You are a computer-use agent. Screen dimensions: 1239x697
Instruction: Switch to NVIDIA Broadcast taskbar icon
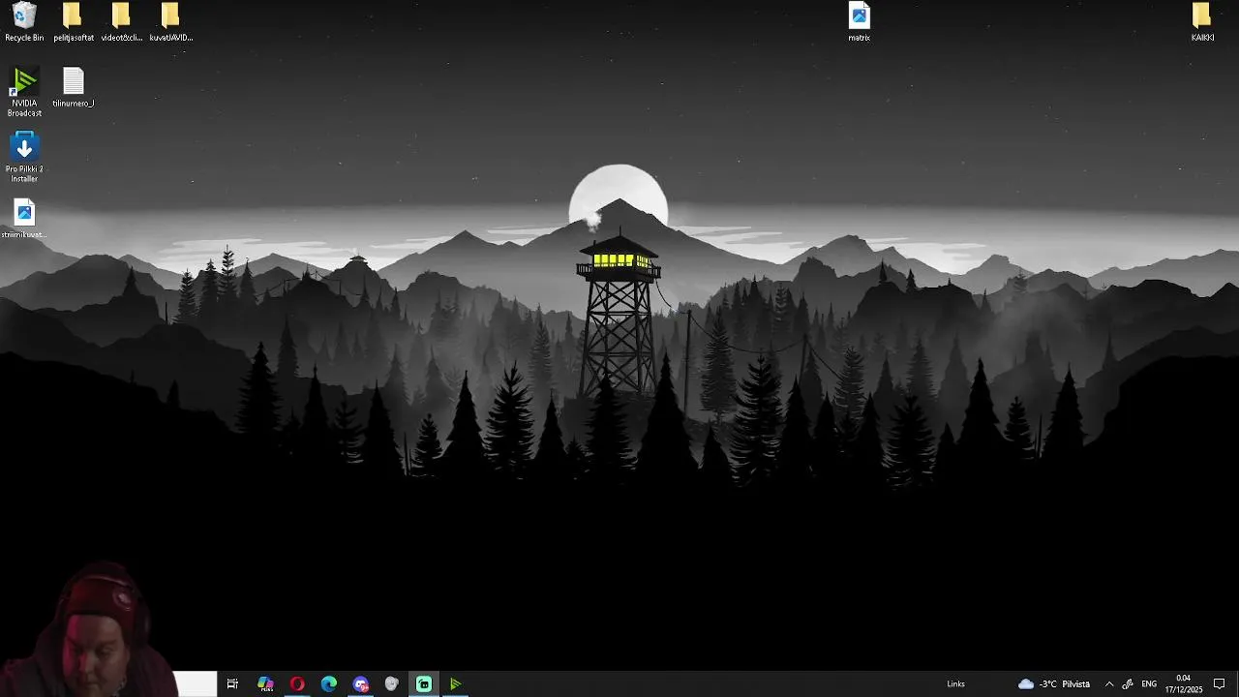[x=455, y=684]
